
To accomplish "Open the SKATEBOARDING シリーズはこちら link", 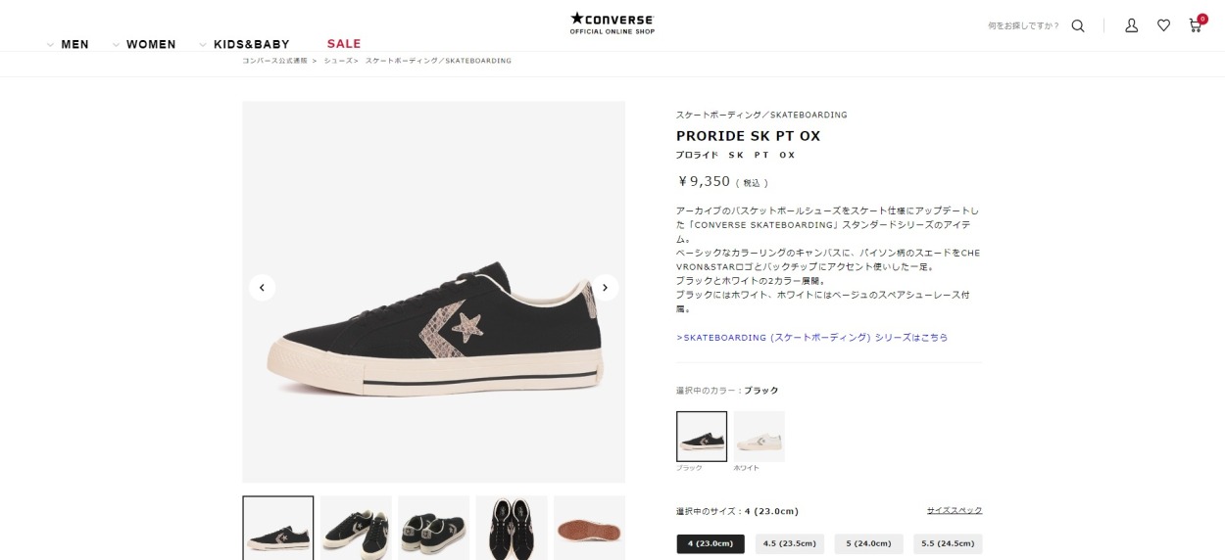I will coord(812,337).
